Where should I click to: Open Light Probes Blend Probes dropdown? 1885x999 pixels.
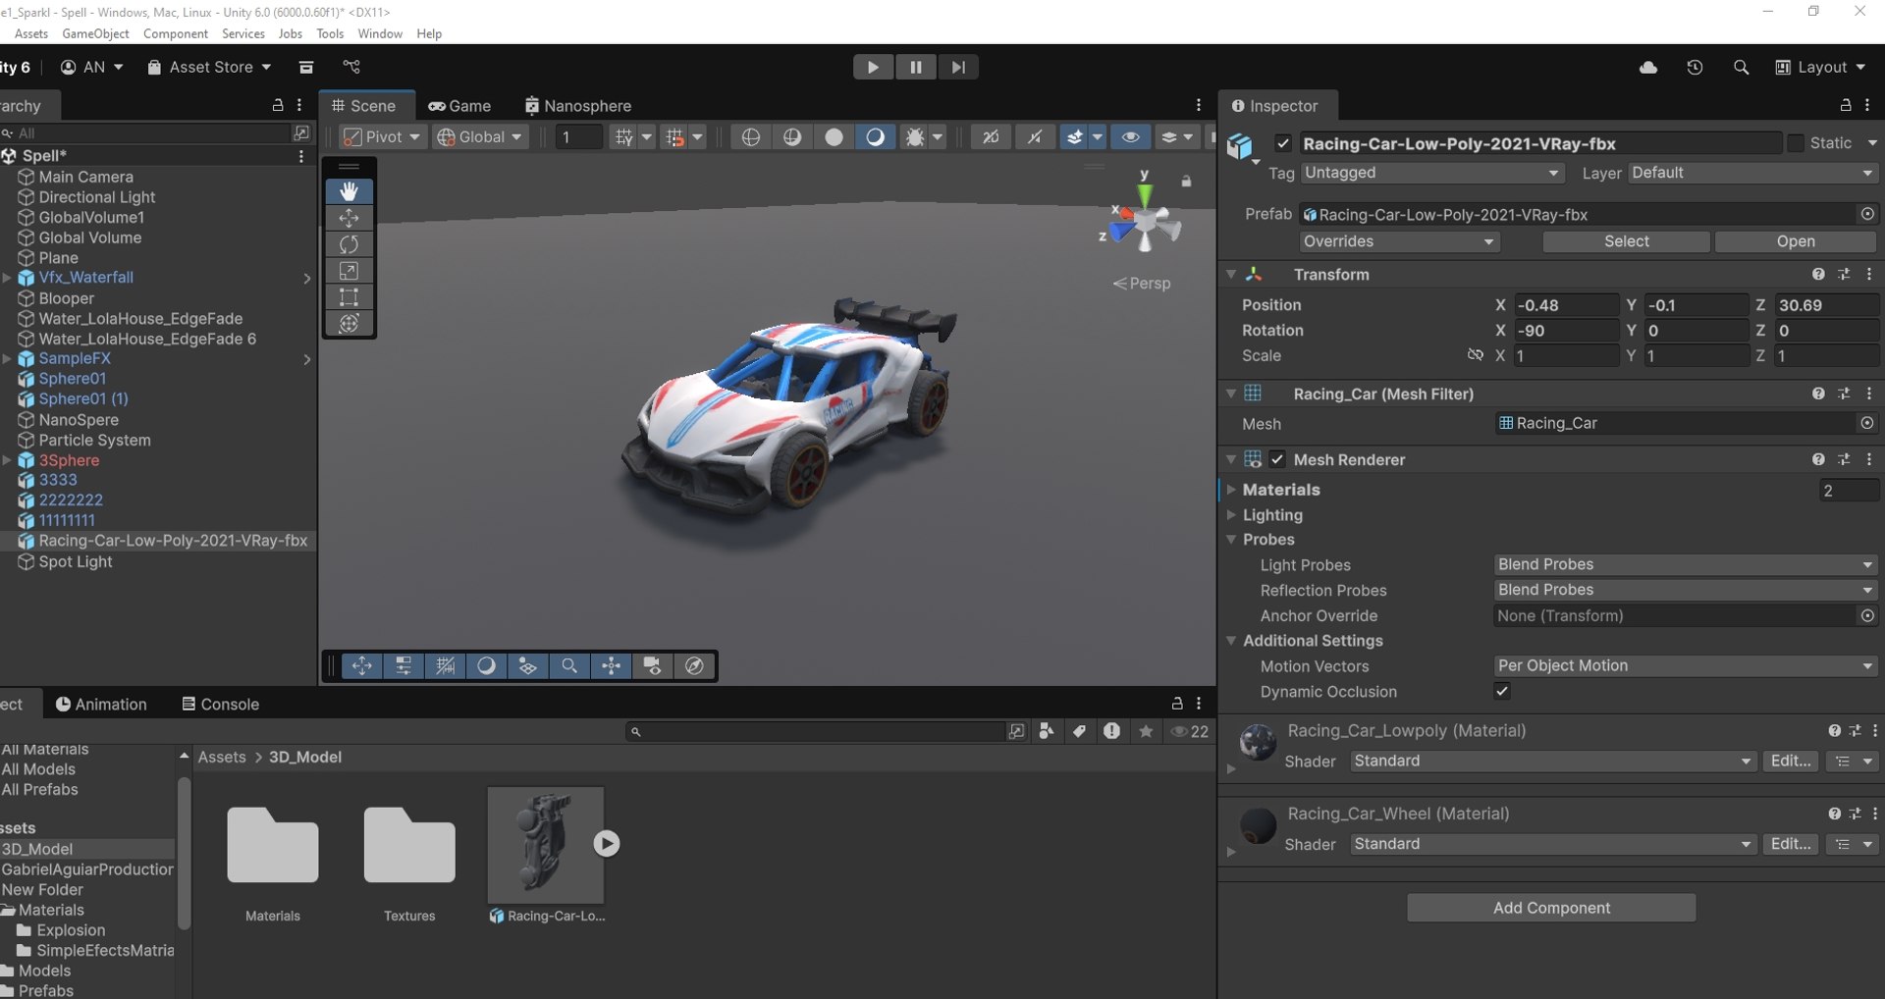pos(1685,564)
